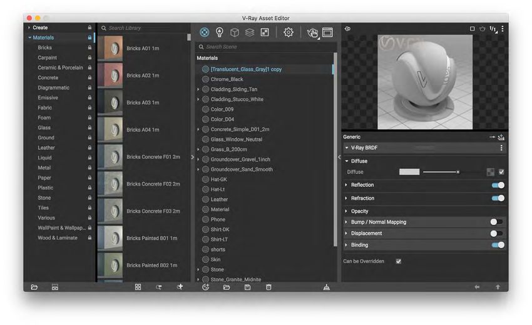Click the library grid view icon
This screenshot has height=325, width=532.
point(138,287)
